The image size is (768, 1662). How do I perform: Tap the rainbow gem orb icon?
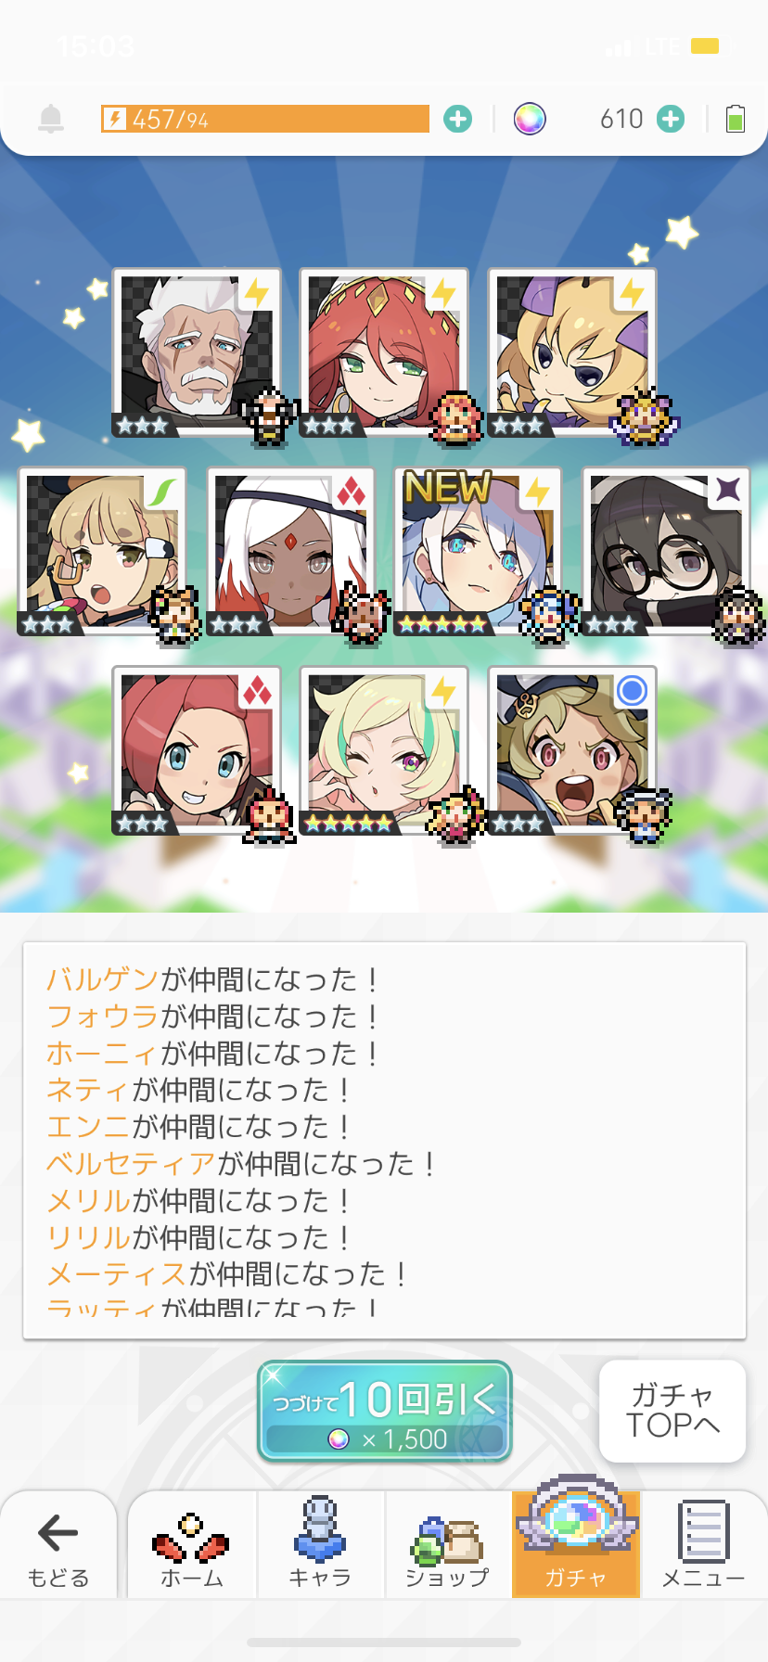pyautogui.click(x=530, y=119)
